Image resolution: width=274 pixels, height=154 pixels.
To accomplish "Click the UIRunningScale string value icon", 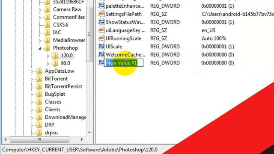I will (101, 38).
